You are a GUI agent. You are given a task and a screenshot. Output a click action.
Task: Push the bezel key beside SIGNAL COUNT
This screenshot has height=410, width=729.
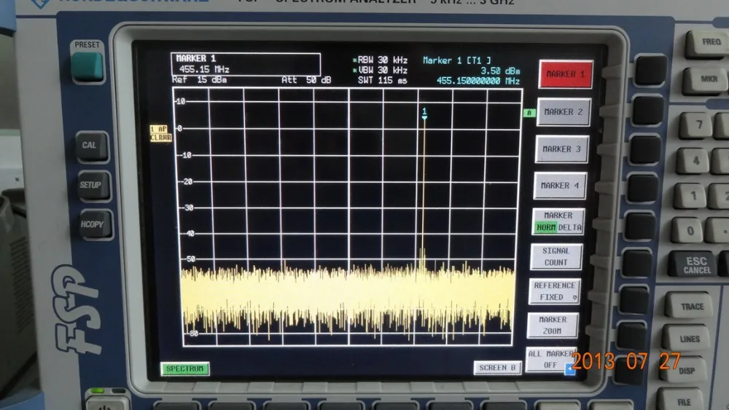636,264
